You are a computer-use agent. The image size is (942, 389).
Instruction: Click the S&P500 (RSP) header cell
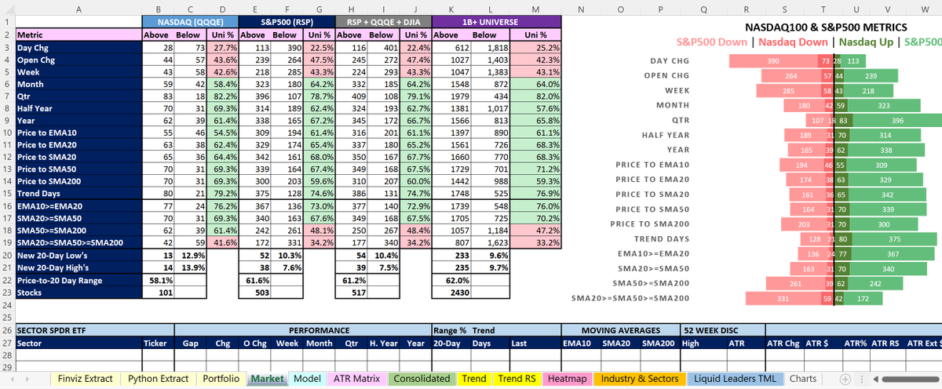coord(286,22)
